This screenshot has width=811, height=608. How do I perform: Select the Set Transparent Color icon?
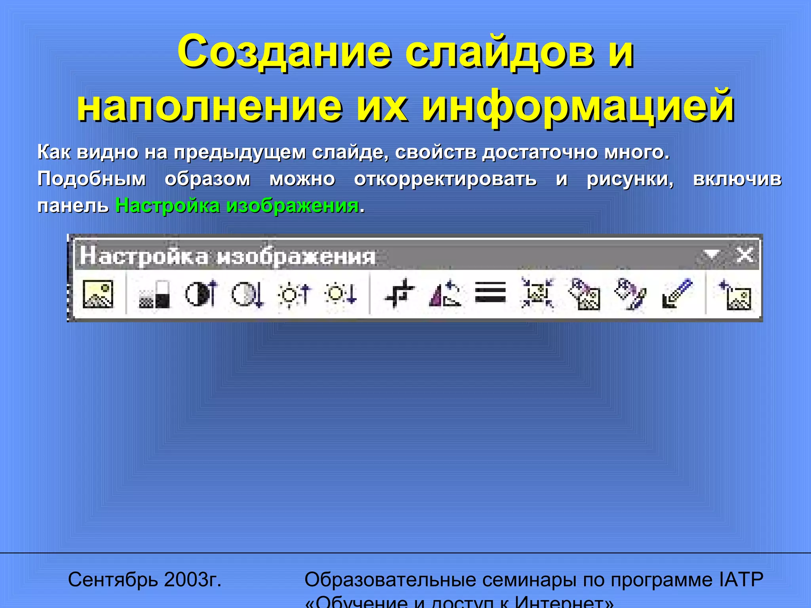(677, 294)
